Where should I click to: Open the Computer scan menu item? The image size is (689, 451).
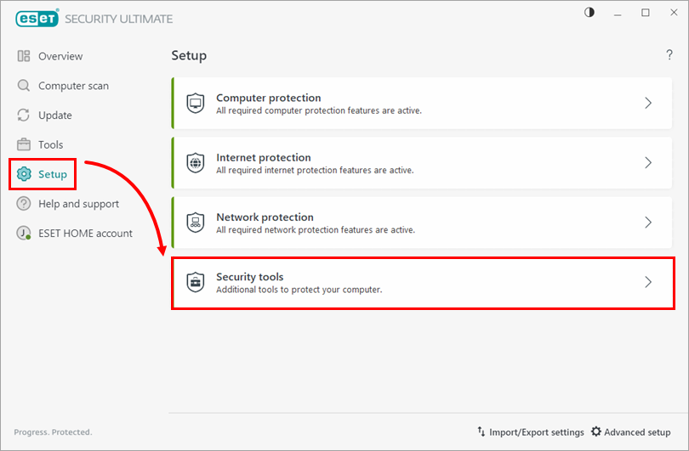(x=73, y=86)
